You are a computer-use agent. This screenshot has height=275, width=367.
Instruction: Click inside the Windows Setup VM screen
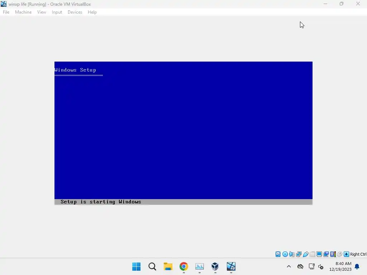(x=183, y=133)
